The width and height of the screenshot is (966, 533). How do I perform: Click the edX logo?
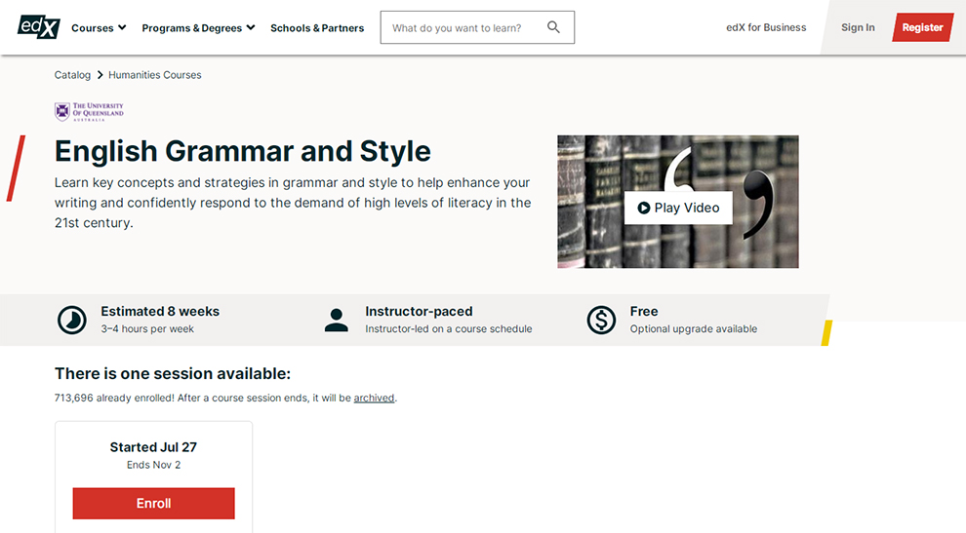39,27
